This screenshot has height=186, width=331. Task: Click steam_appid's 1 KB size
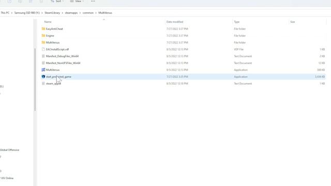point(322,84)
